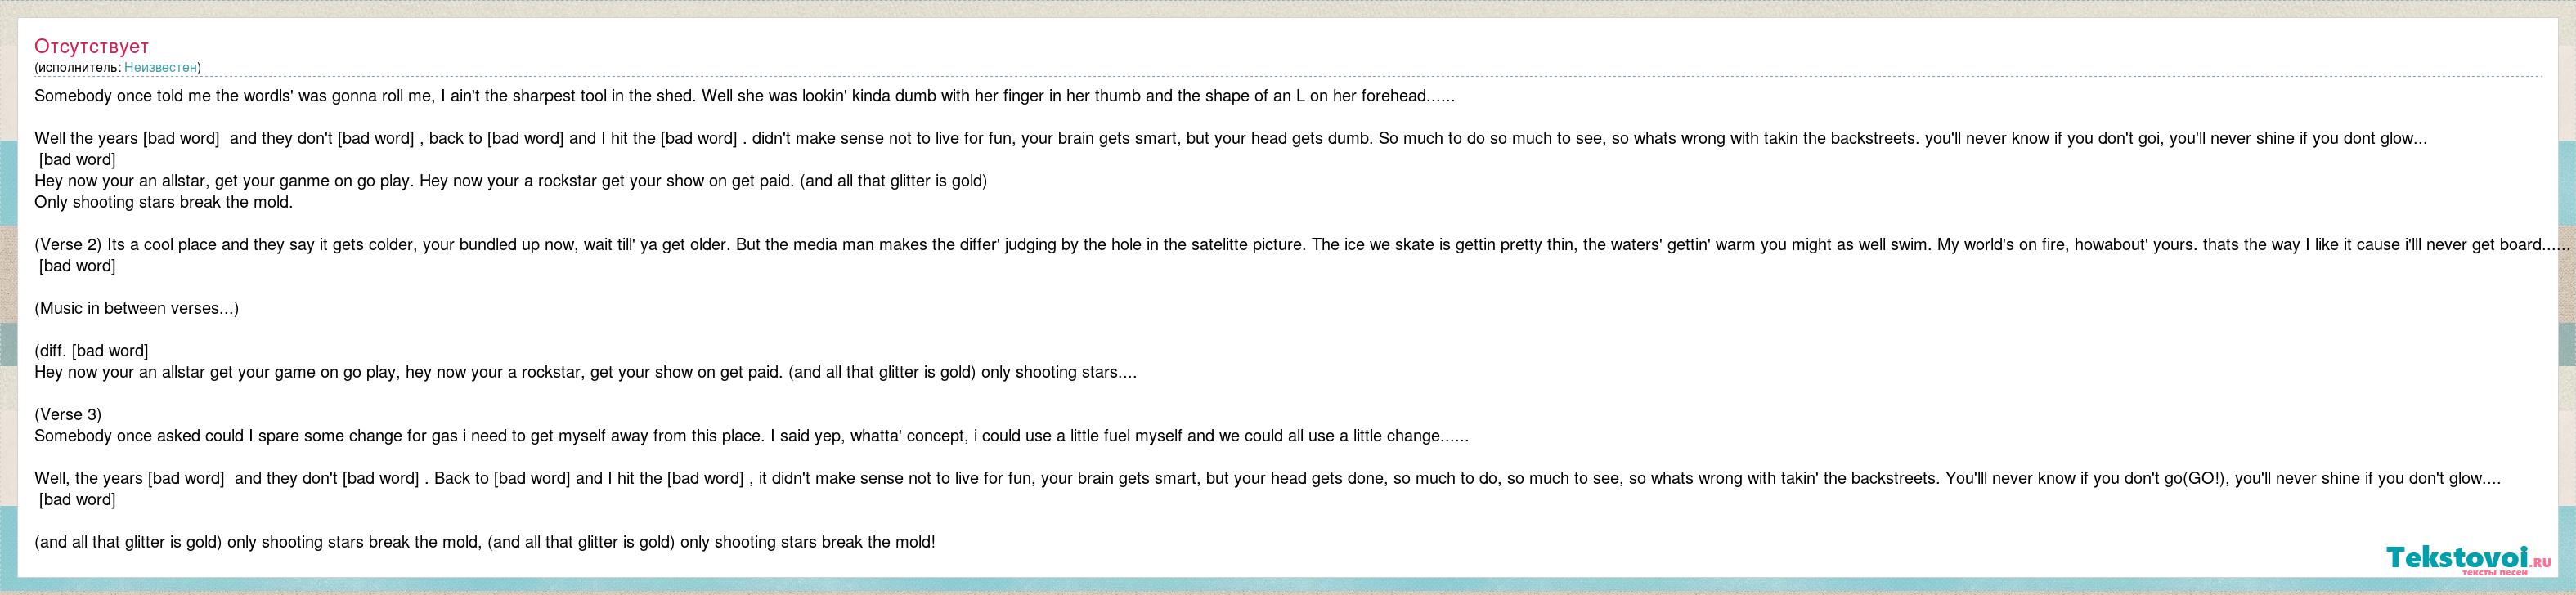2576x595 pixels.
Task: Click line starting Well the years [bad word]
Action: tap(1231, 138)
